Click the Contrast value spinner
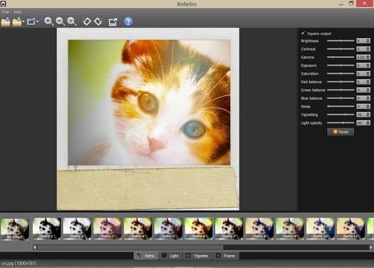 click(x=363, y=49)
